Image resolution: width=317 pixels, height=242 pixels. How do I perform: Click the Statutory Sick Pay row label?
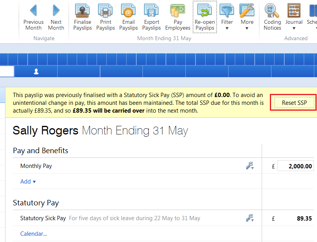click(43, 218)
